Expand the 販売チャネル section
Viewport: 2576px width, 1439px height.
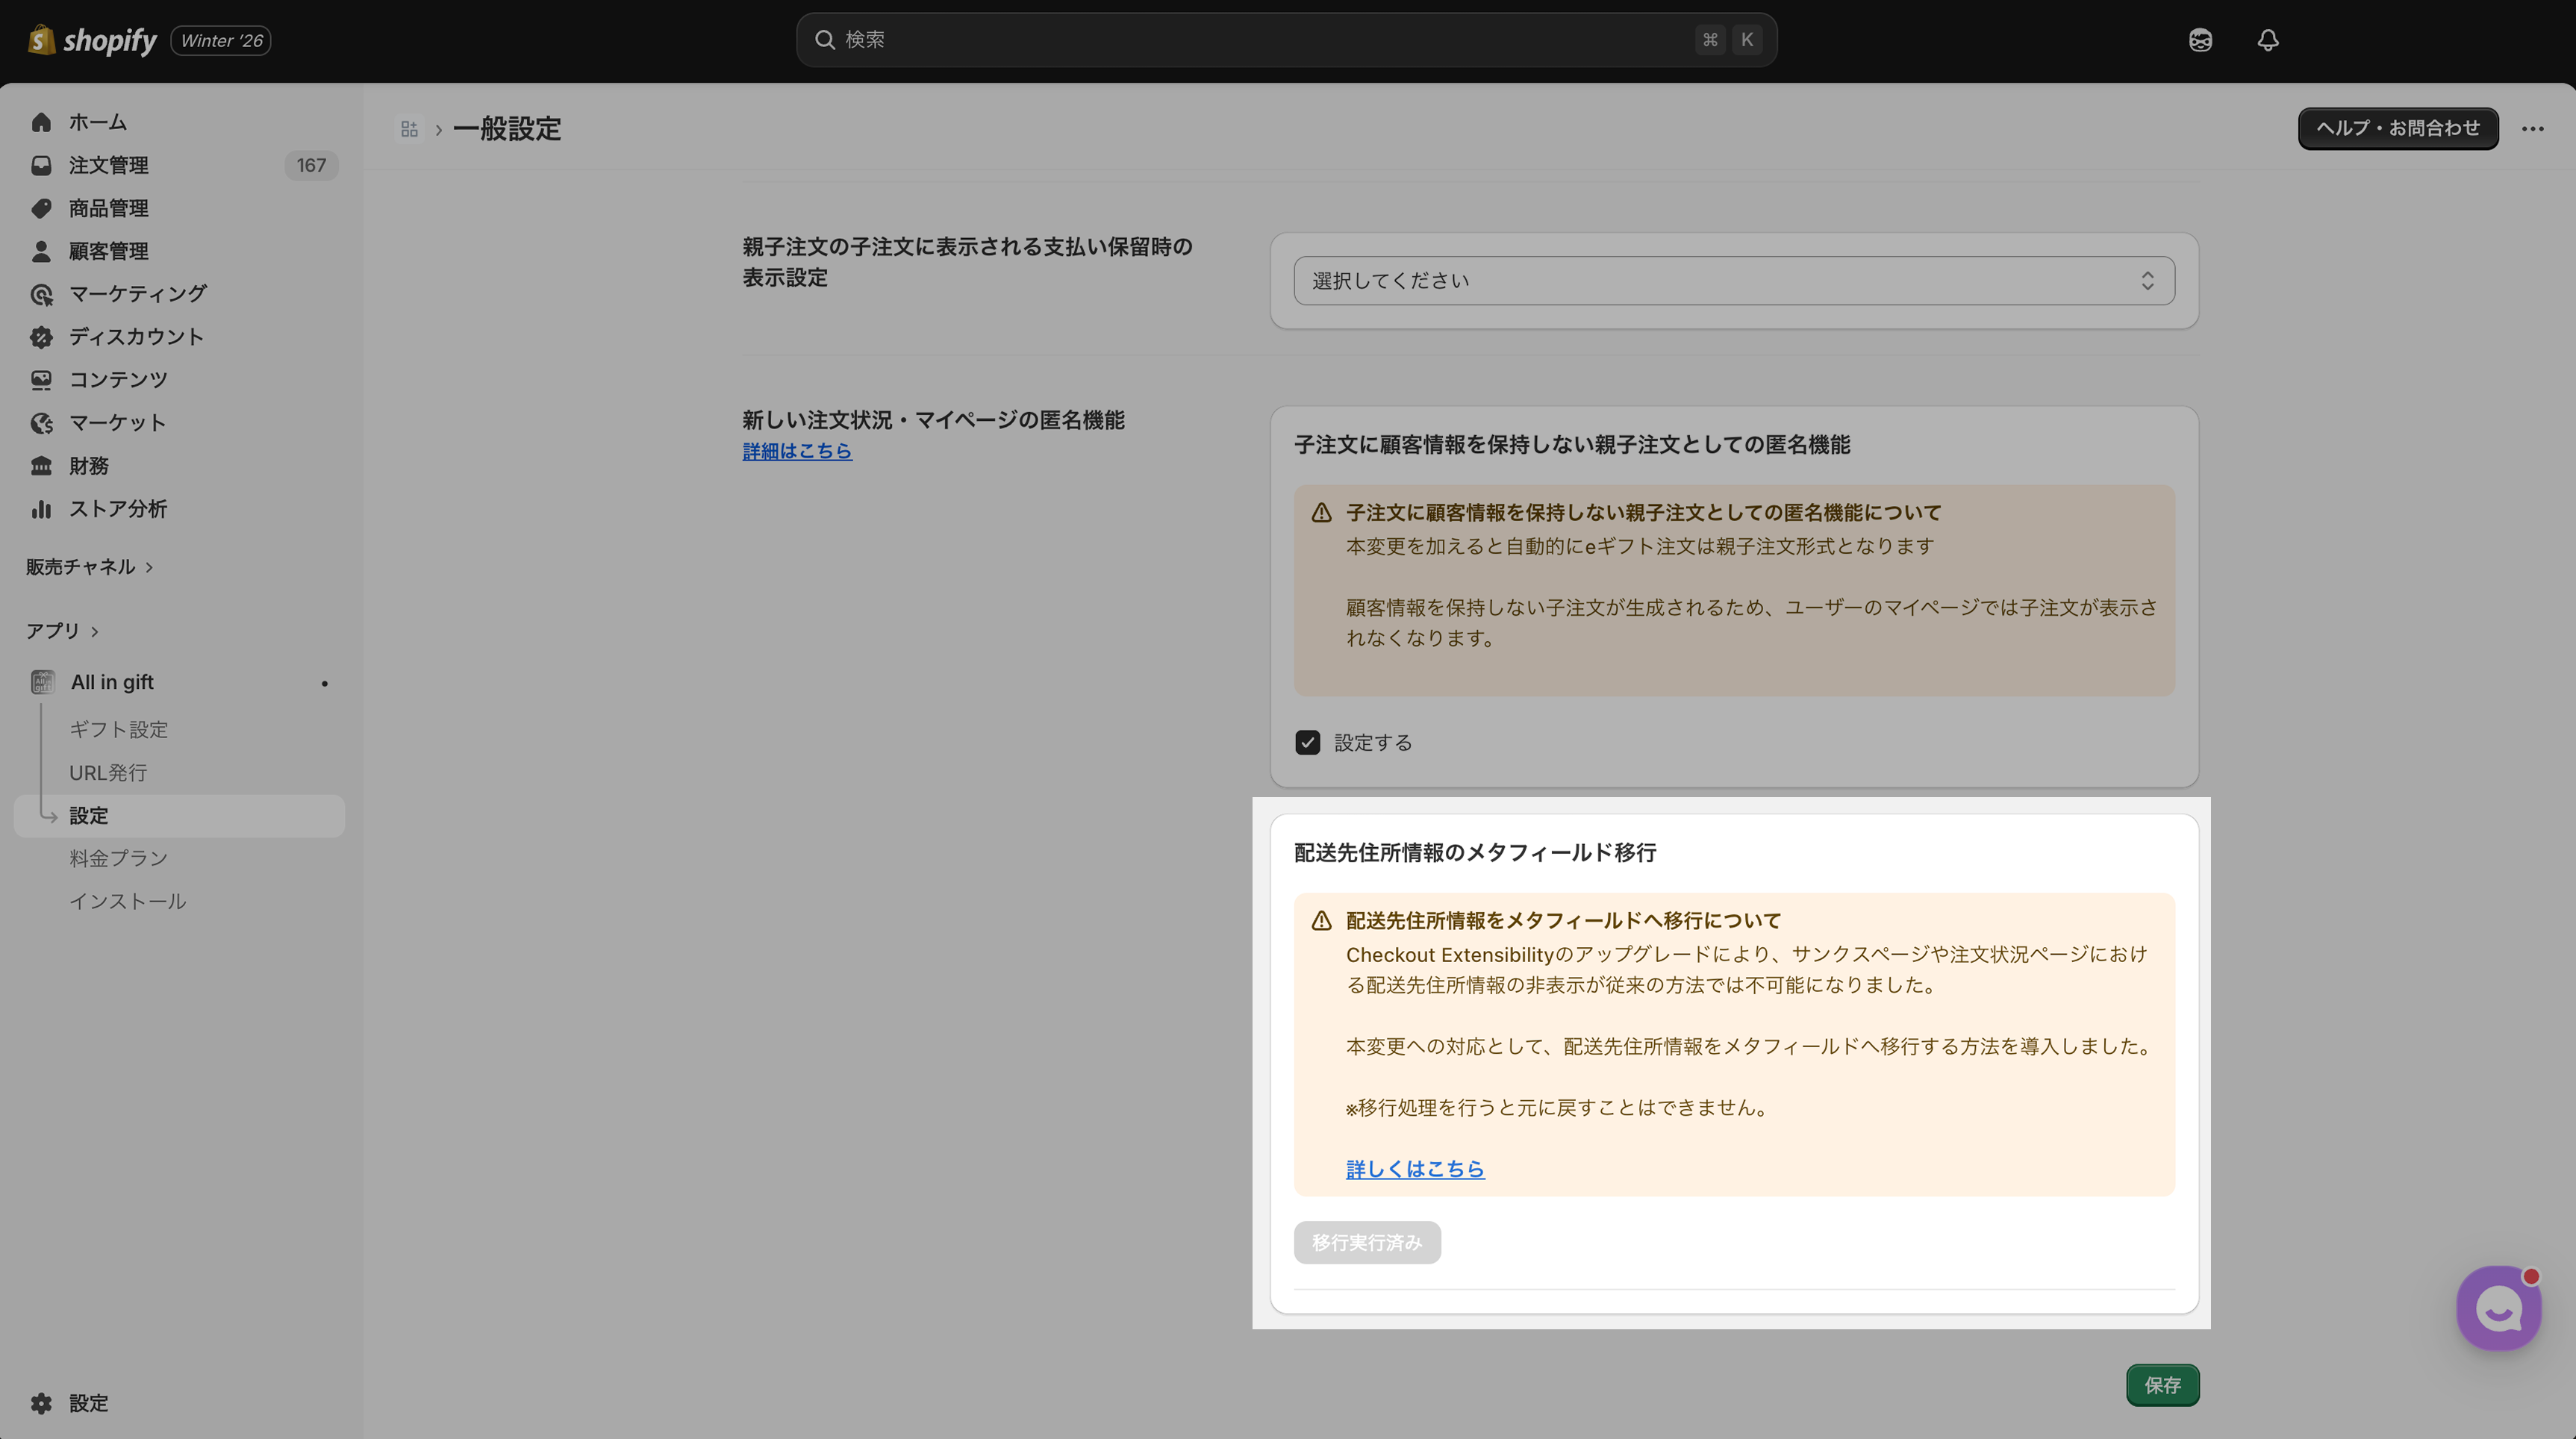[x=89, y=567]
